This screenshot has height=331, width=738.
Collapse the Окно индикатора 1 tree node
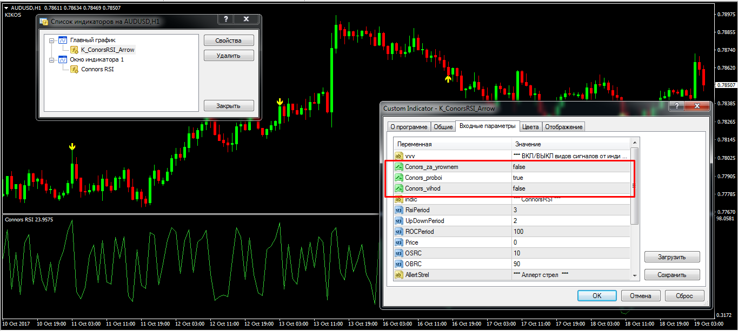(51, 59)
